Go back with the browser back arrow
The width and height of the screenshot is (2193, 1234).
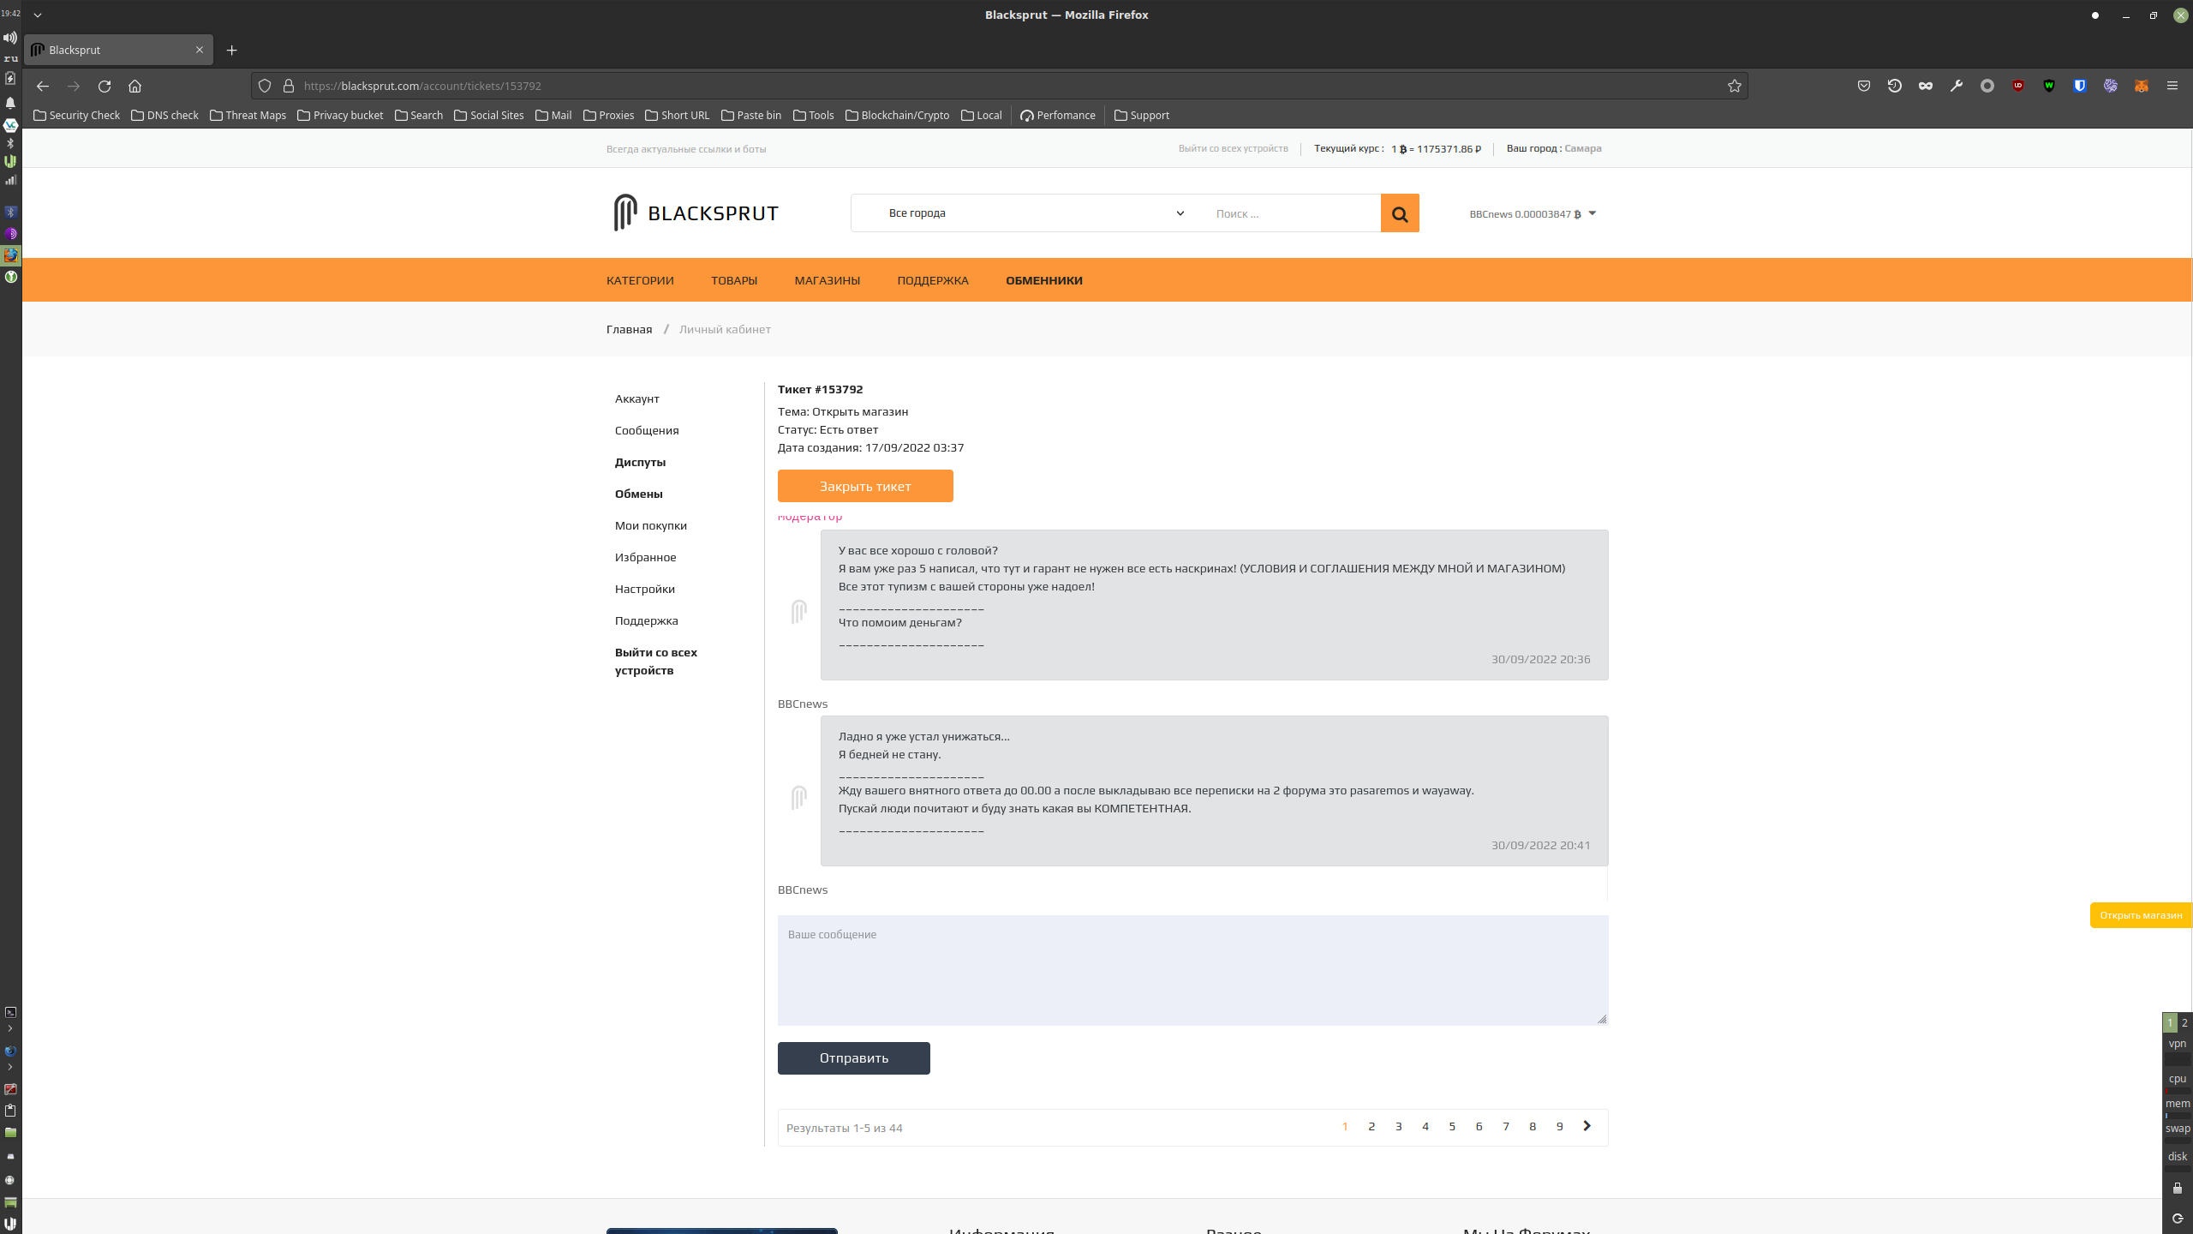(43, 86)
